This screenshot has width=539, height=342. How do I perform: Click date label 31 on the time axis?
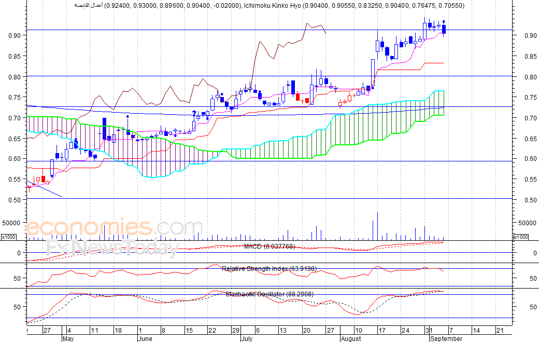tap(429, 331)
